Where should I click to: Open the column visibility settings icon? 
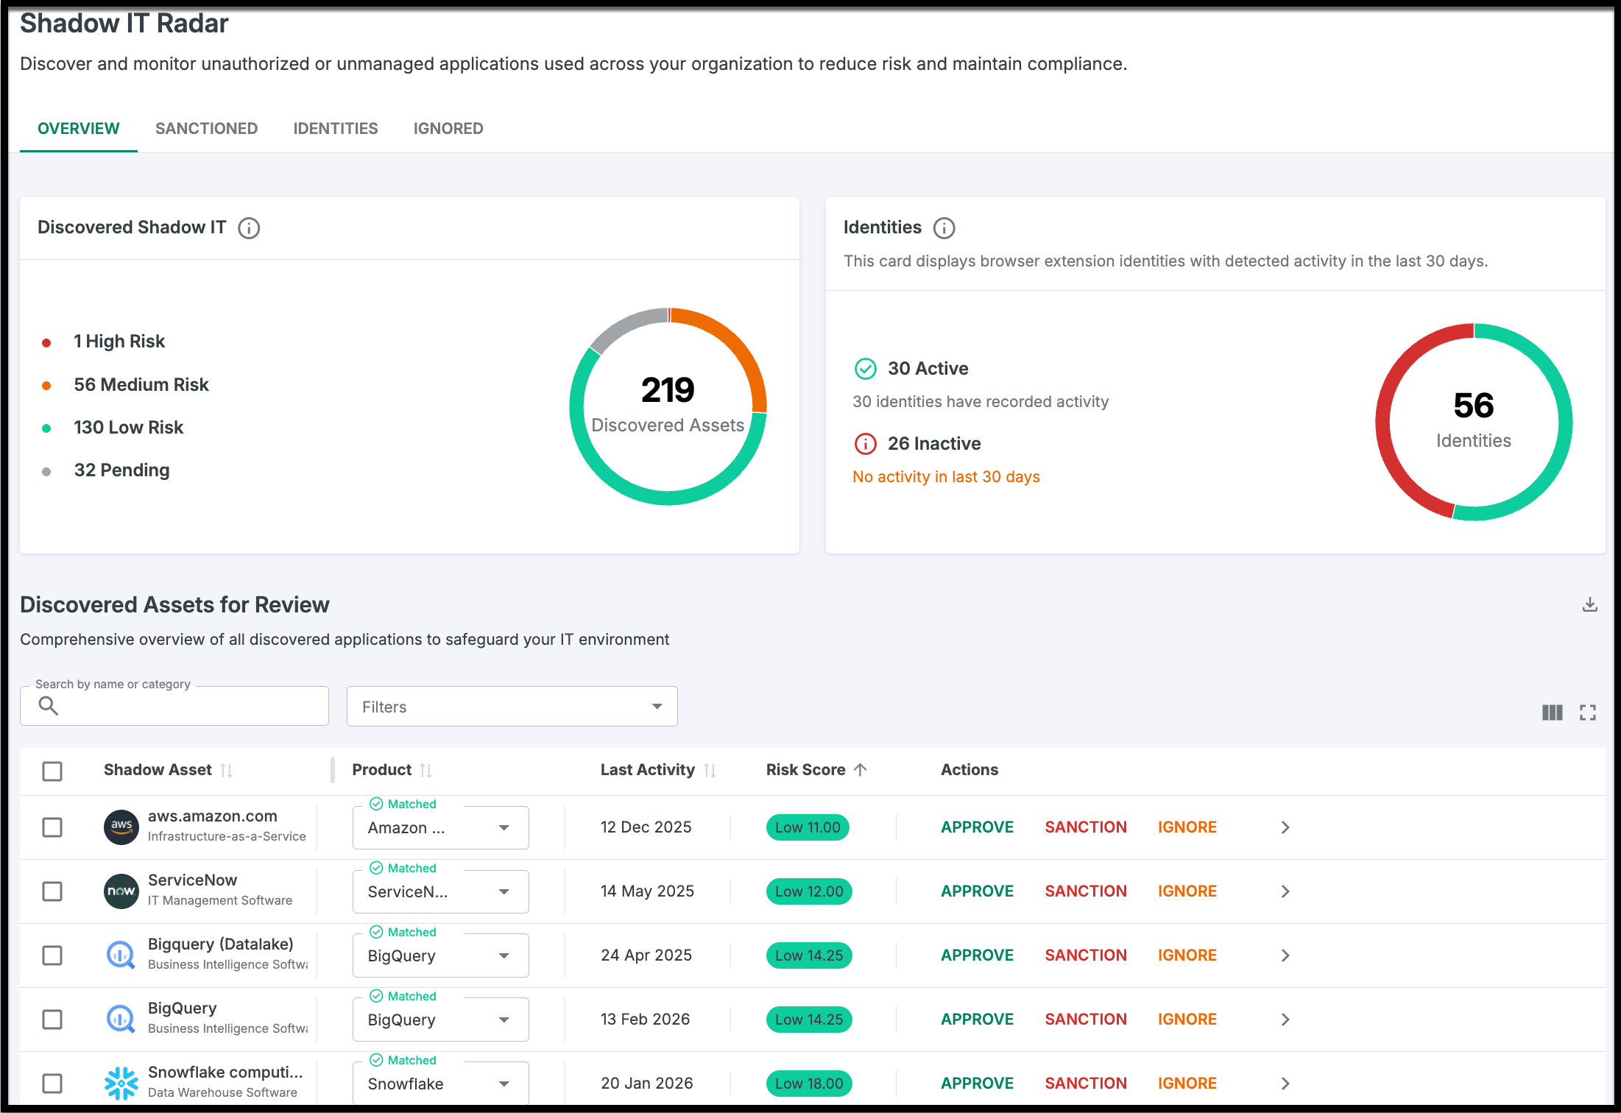[x=1552, y=713]
